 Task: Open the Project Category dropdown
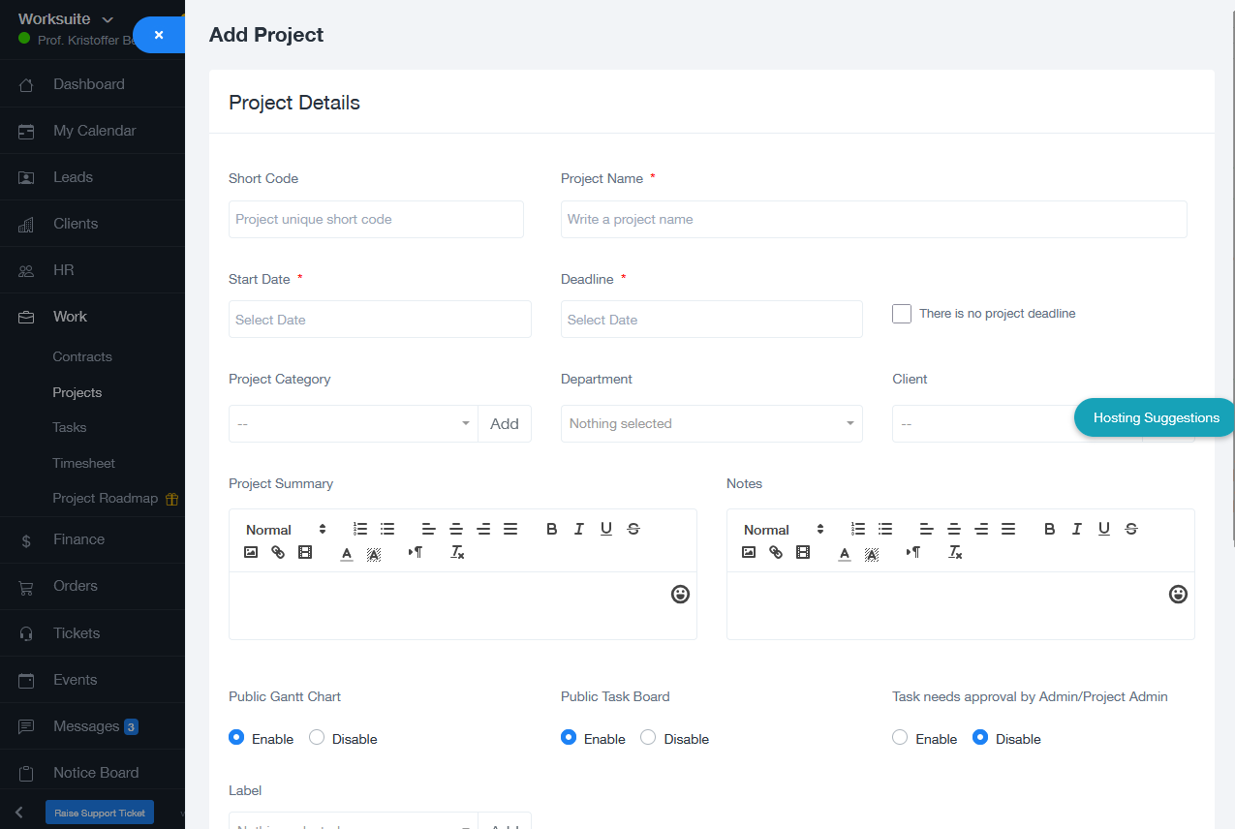(354, 424)
